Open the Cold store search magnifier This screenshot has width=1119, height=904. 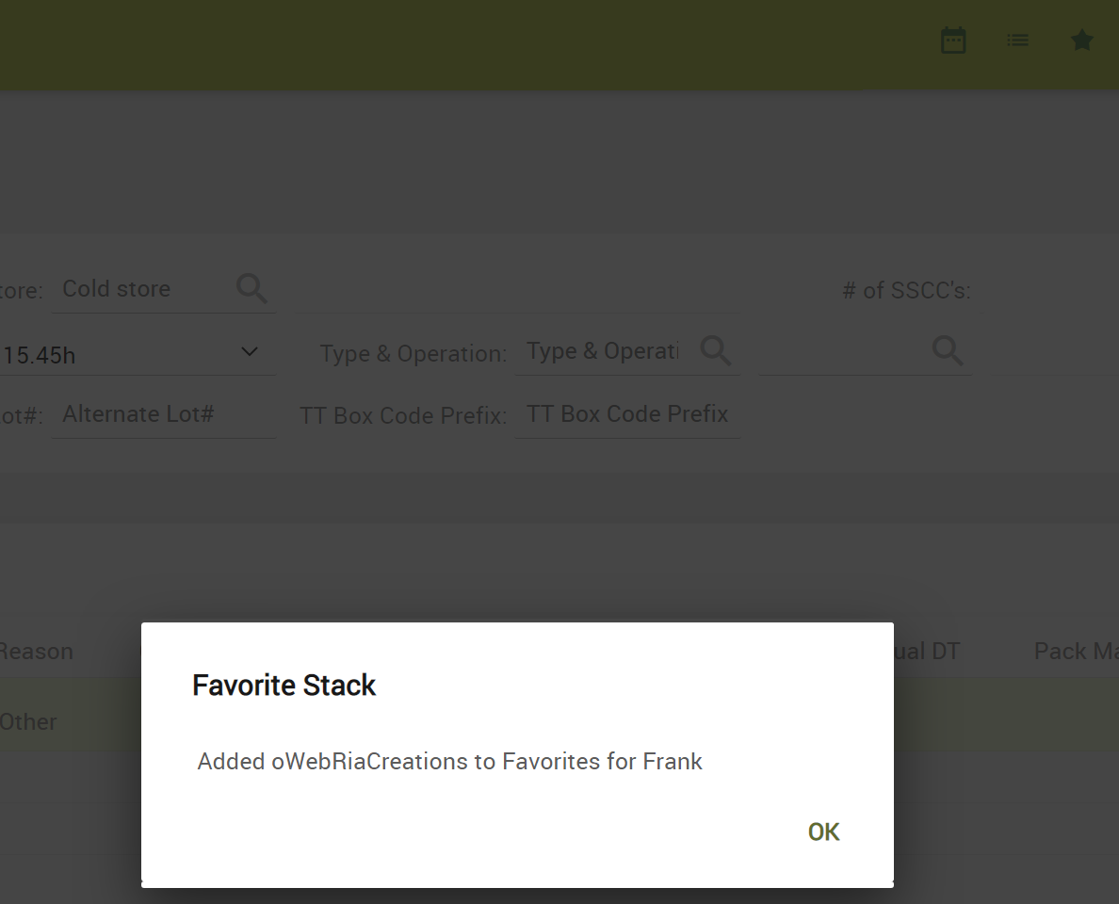pos(251,288)
